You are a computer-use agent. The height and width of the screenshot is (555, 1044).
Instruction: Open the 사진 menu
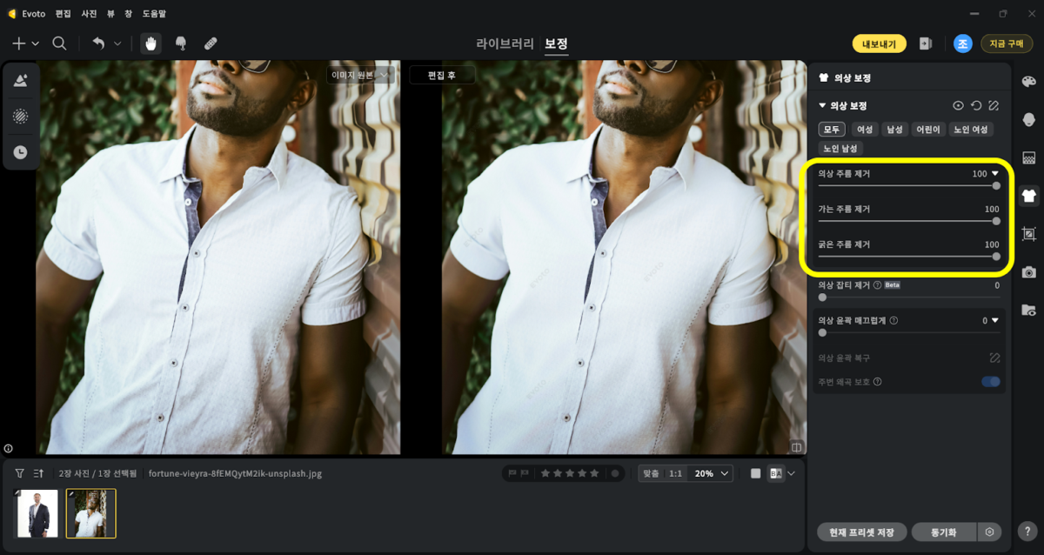89,14
